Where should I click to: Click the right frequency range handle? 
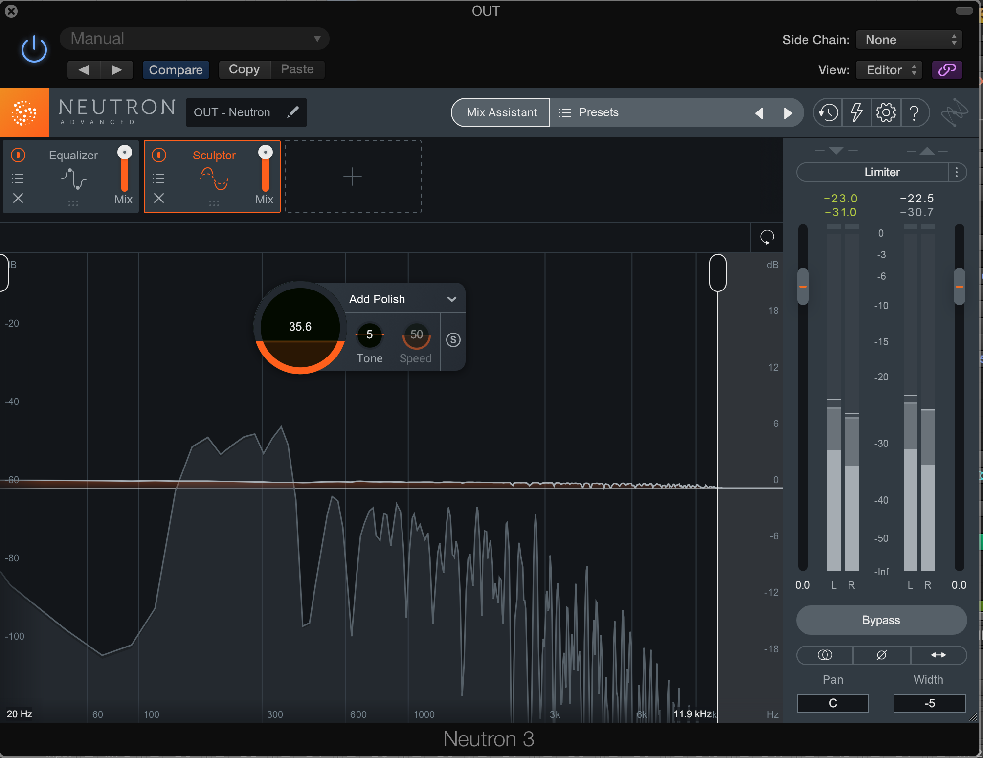tap(717, 272)
